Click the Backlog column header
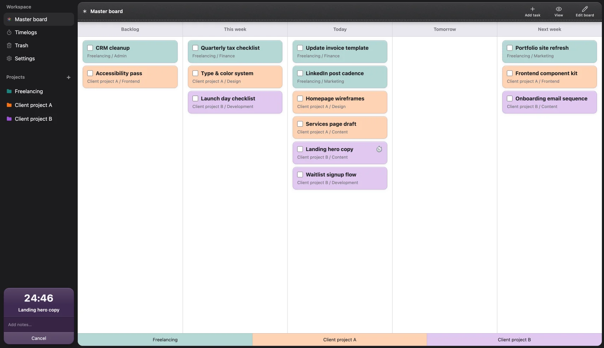The height and width of the screenshot is (348, 604). (x=130, y=29)
